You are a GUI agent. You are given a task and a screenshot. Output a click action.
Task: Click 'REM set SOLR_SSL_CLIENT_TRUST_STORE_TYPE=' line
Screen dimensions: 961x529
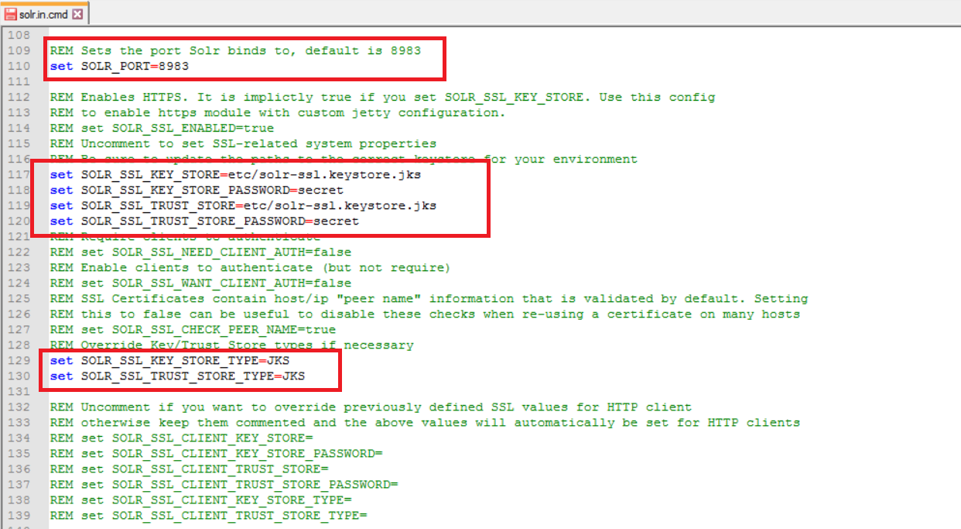pyautogui.click(x=209, y=515)
